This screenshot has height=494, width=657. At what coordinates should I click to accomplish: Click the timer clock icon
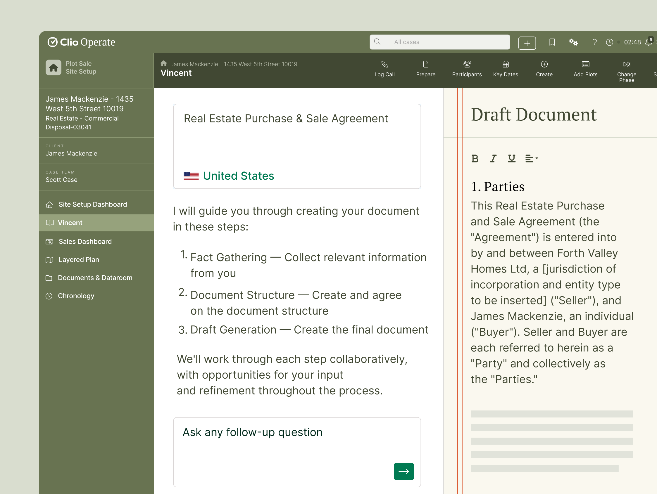coord(609,42)
